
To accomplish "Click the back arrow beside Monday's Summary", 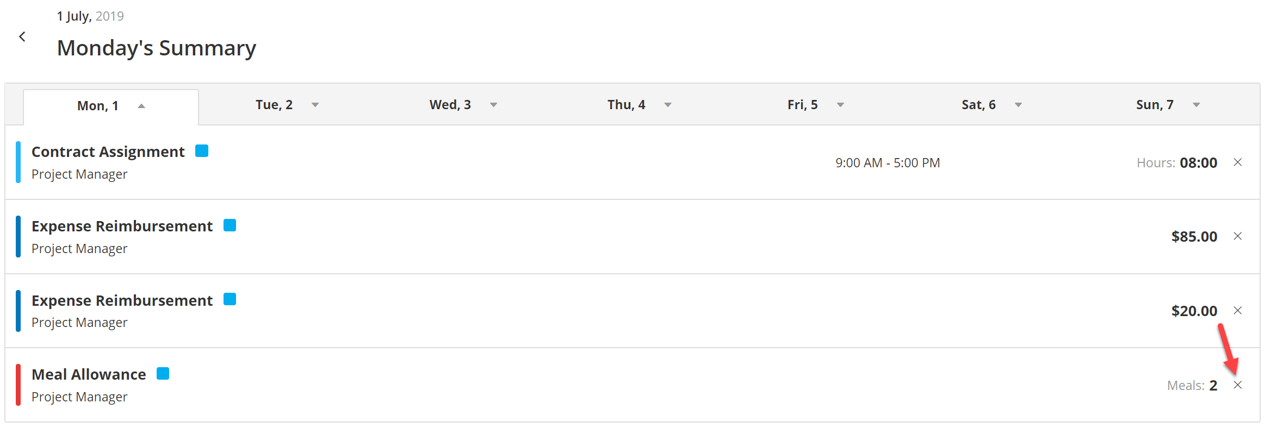I will 22,36.
